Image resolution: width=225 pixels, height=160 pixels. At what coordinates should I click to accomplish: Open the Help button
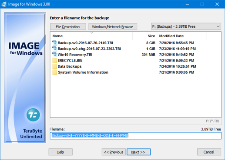pos(60,152)
